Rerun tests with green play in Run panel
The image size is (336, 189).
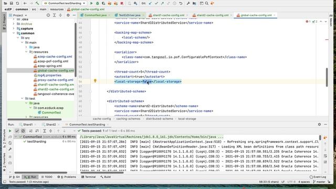tap(10, 131)
